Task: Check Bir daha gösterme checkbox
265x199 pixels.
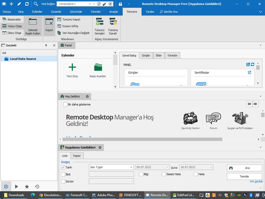Action: (65, 104)
